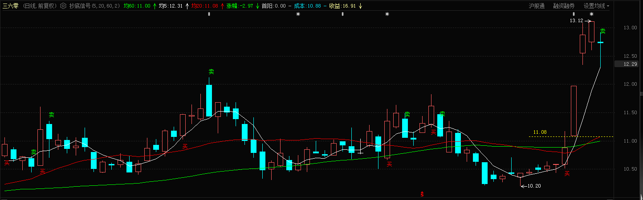The height and width of the screenshot is (200, 643).
Task: Click the dropdown arrow after 设置均线
Action: [x=608, y=6]
